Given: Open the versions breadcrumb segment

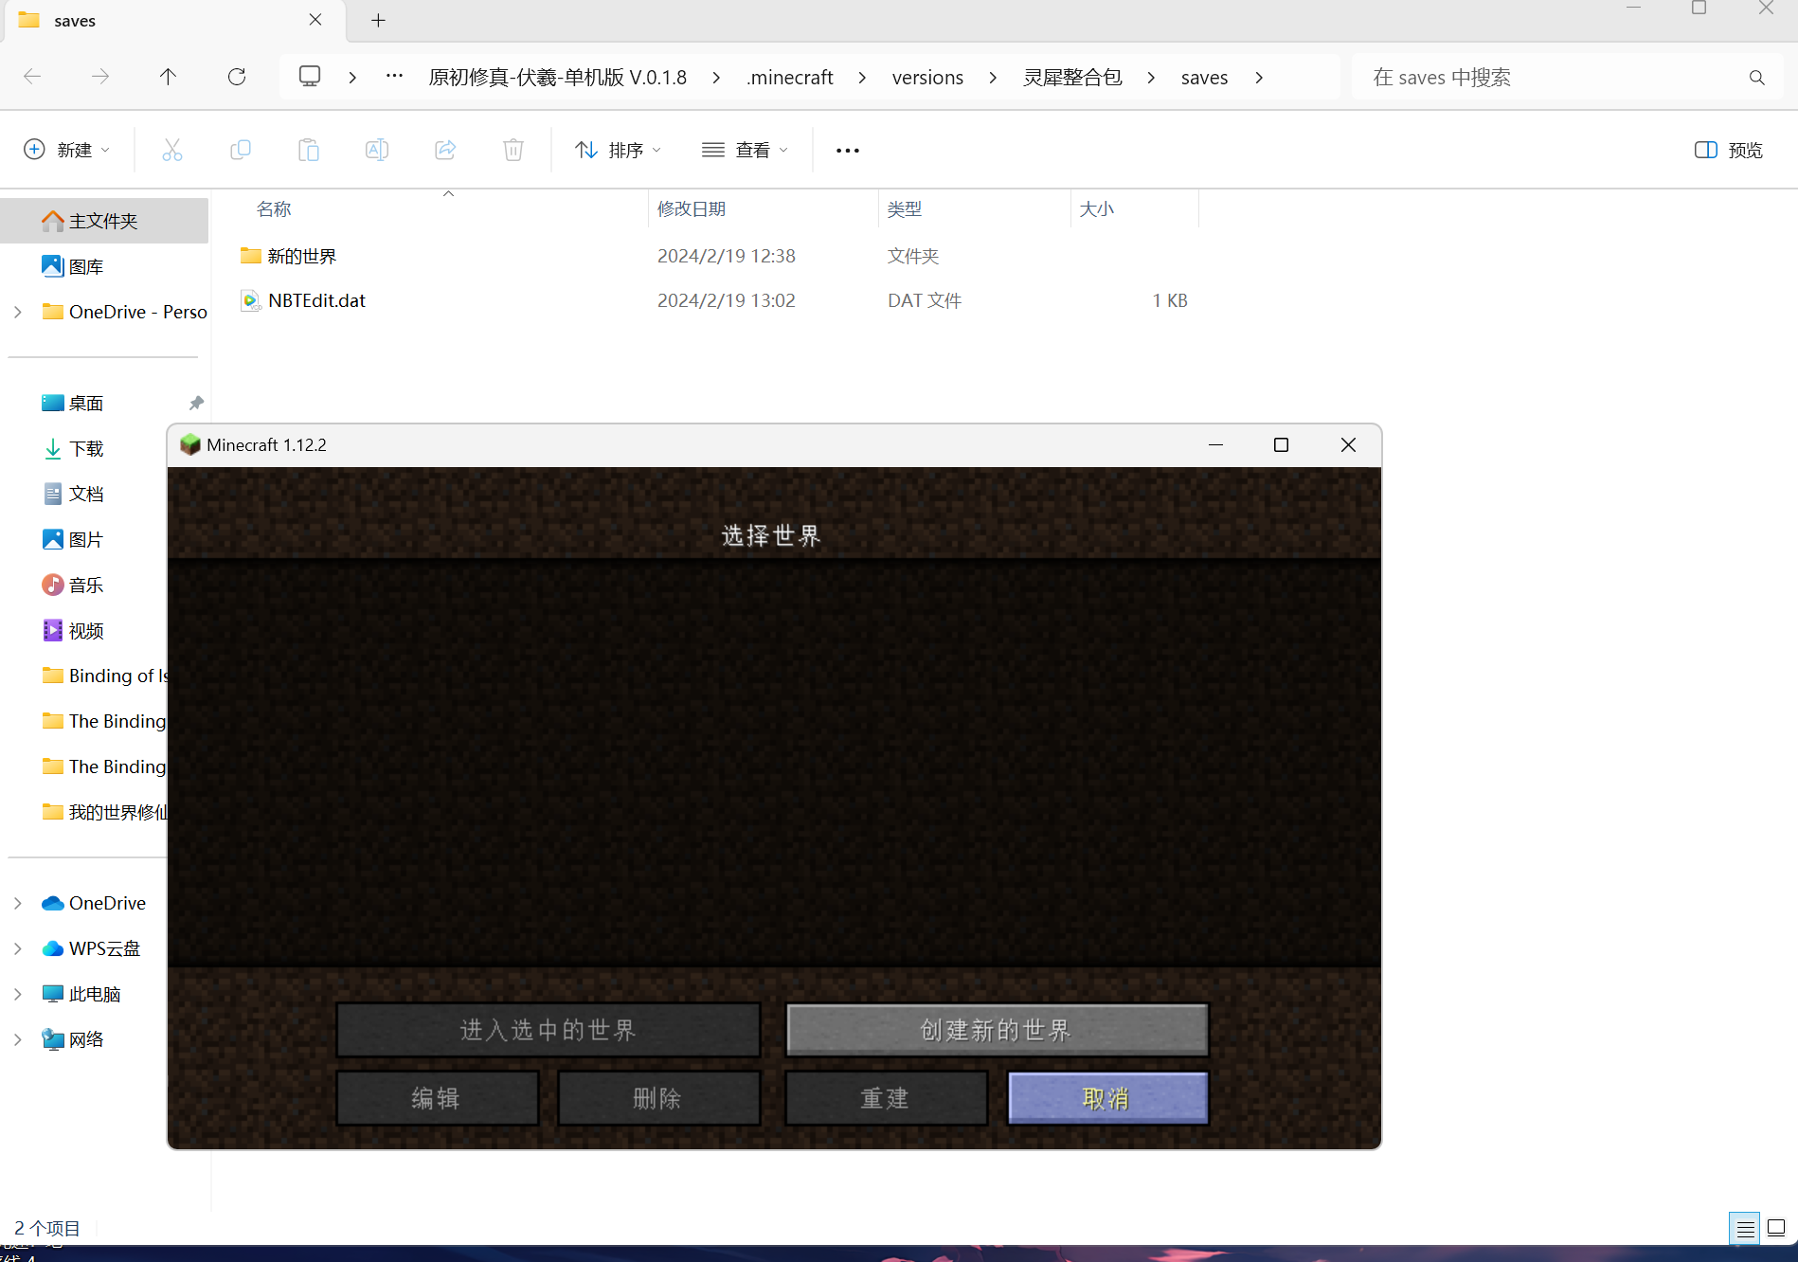Looking at the screenshot, I should [x=927, y=78].
